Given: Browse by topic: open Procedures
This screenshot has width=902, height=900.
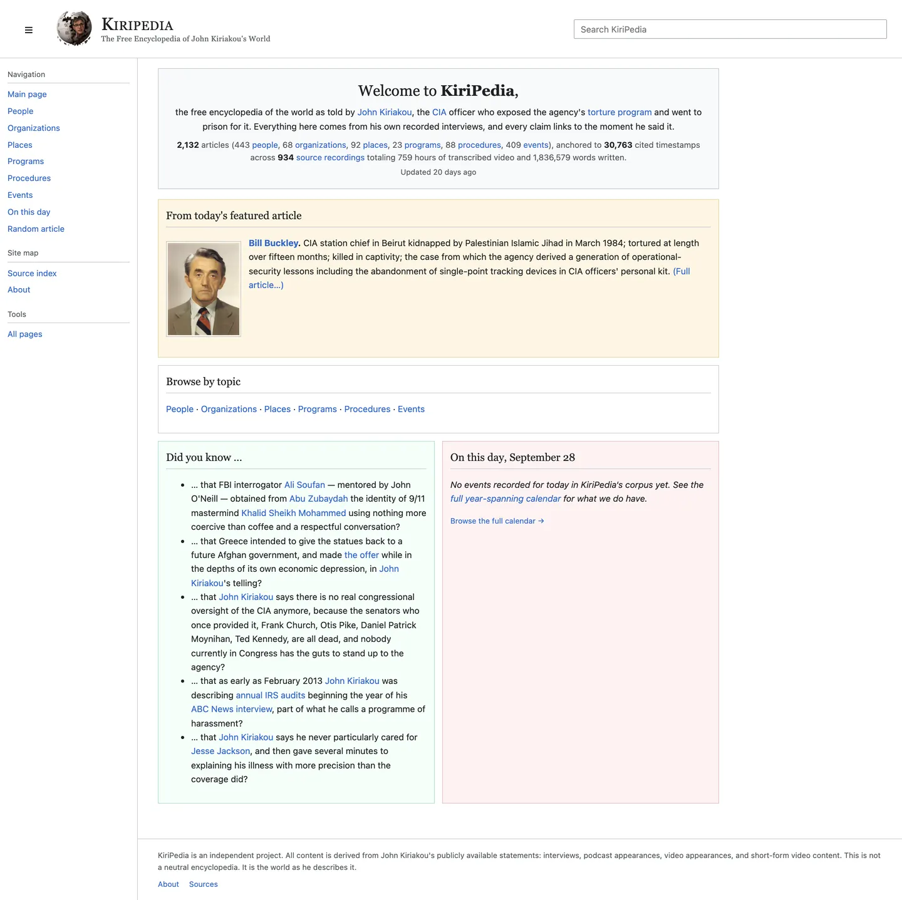Looking at the screenshot, I should click(x=367, y=410).
